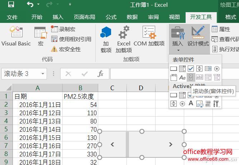
Task: Pick the Option Button form control under 表单控件
Action: click(x=216, y=69)
